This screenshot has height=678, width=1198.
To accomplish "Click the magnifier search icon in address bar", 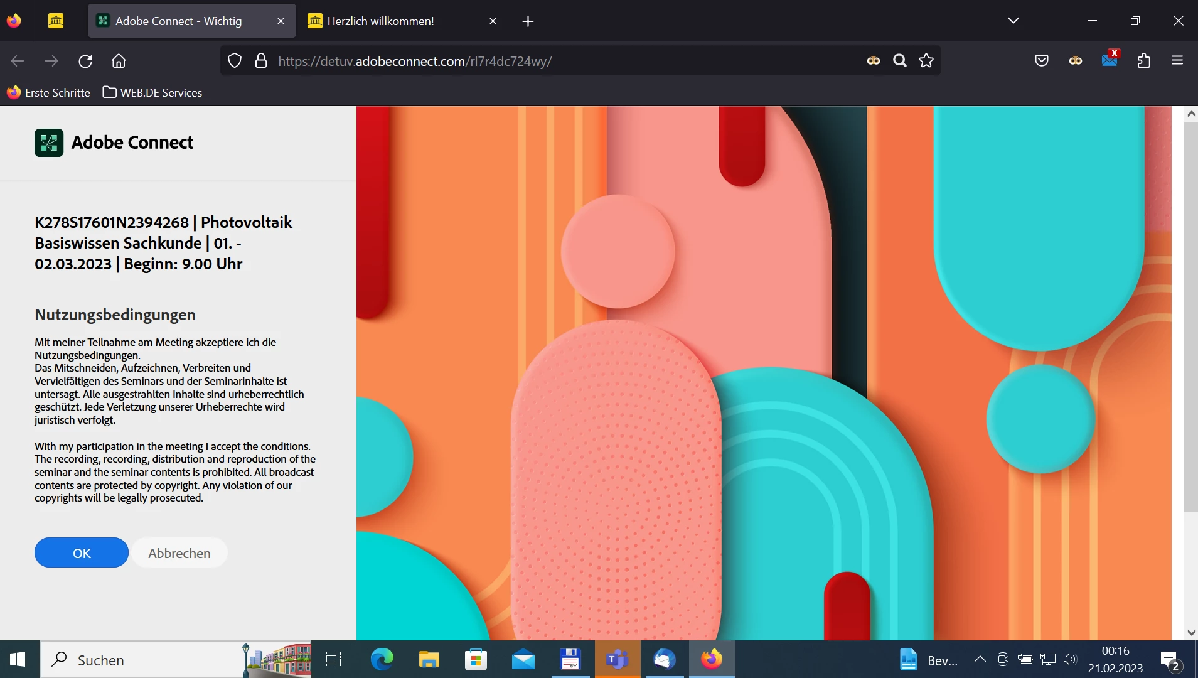I will 900,60.
